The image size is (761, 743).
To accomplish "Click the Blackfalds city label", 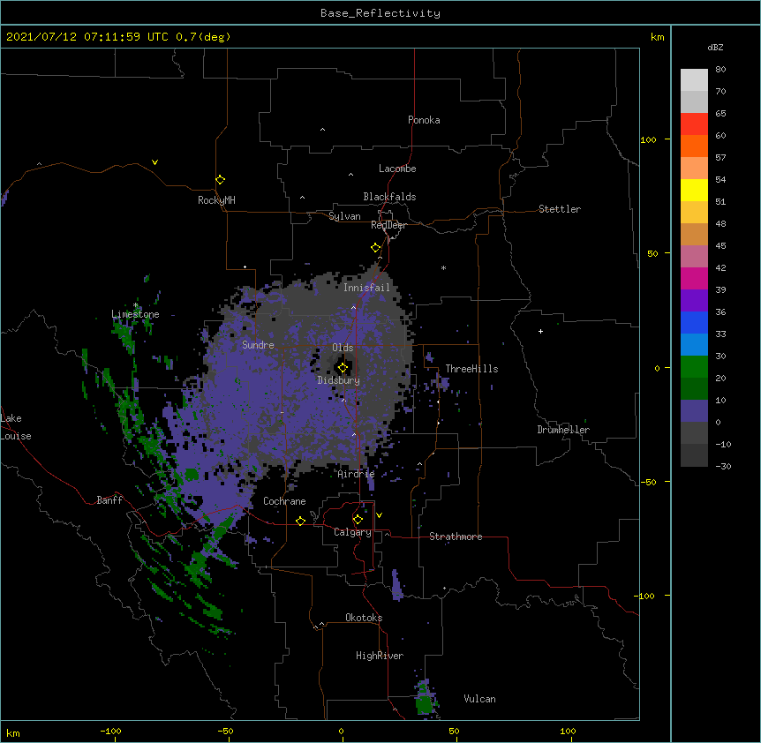I will (x=389, y=197).
